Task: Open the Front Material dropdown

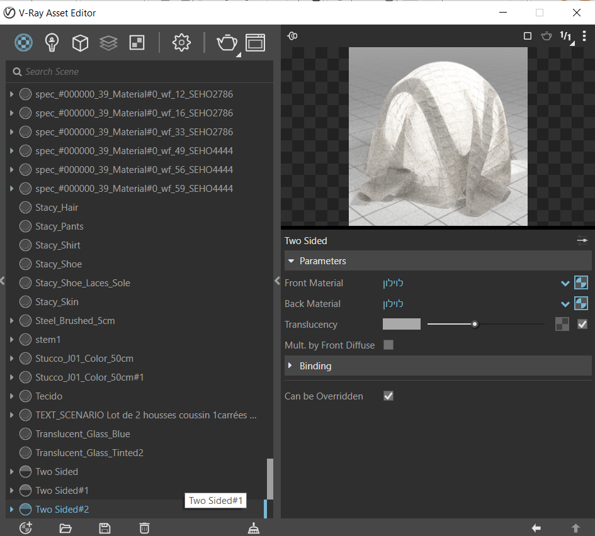Action: 565,283
